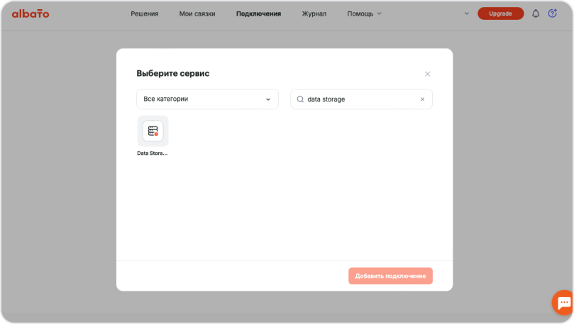The width and height of the screenshot is (574, 324).
Task: Open 'Мои связки' section
Action: point(197,13)
